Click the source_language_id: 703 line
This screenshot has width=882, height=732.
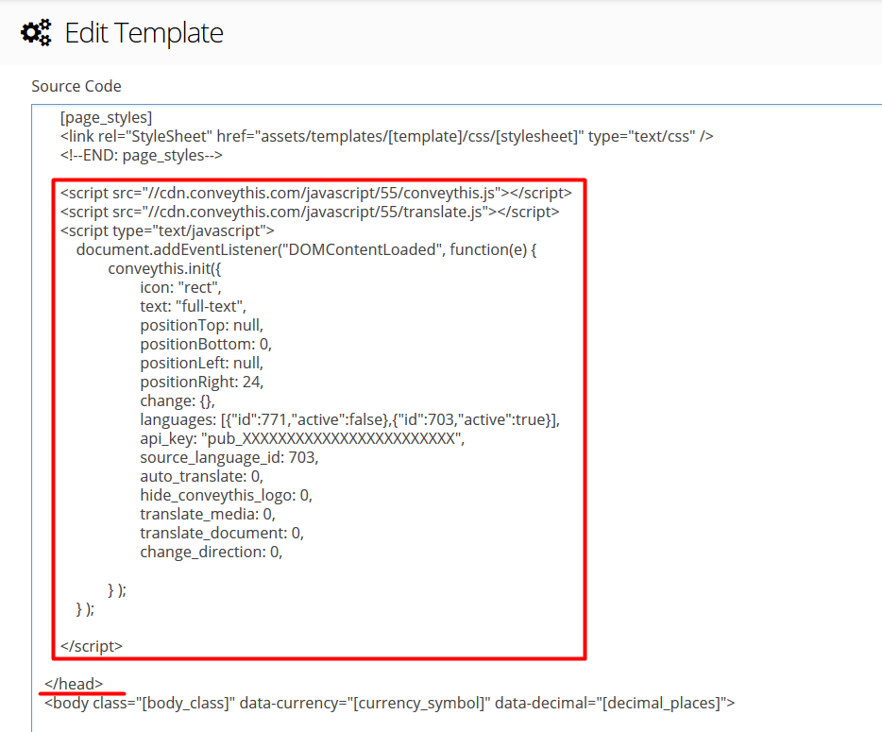click(229, 457)
